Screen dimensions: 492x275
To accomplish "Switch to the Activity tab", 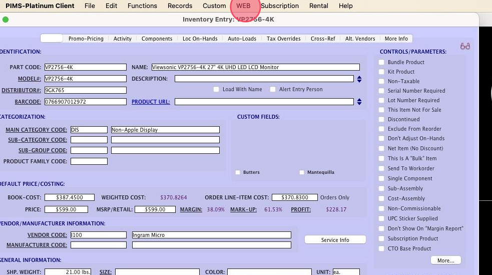I will click(x=122, y=39).
